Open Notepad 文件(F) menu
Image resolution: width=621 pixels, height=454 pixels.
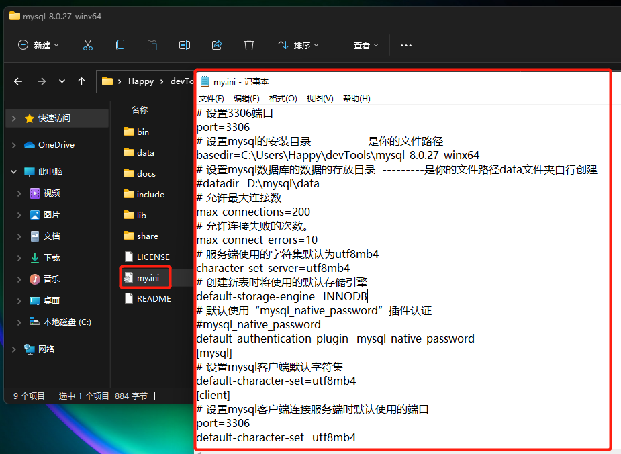point(211,98)
